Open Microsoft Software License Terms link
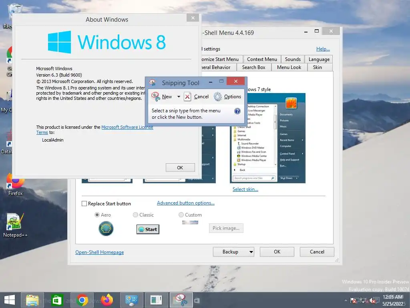Screen dimensions: 410x308 (127, 127)
